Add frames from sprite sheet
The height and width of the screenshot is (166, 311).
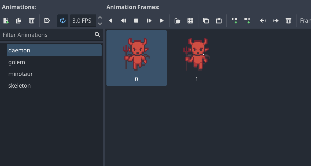[x=190, y=21]
